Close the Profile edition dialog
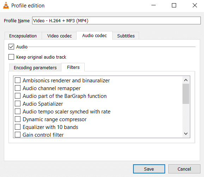 (195, 5)
